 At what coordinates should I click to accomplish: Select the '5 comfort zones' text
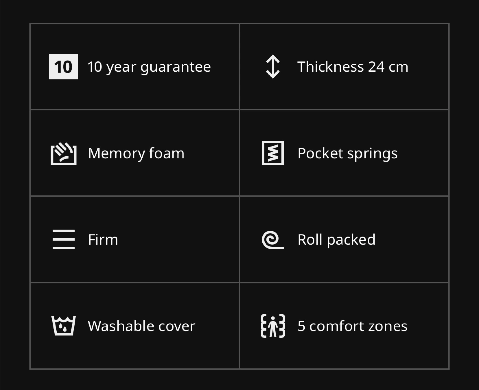click(353, 326)
